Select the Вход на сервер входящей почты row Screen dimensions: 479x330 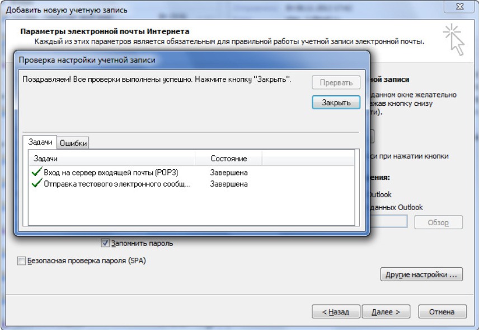191,173
